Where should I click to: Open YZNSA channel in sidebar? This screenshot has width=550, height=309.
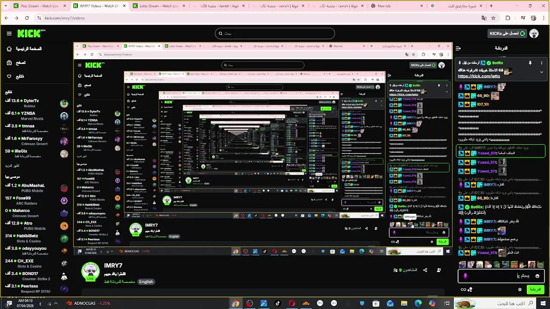coord(37,116)
